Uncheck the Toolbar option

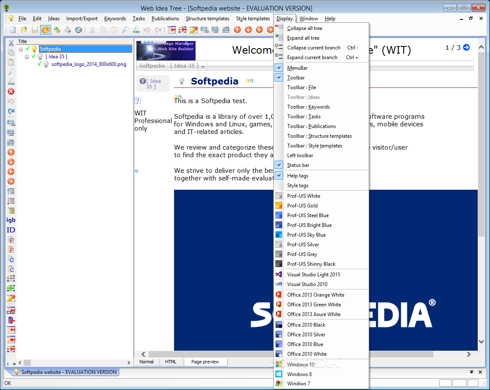click(321, 77)
